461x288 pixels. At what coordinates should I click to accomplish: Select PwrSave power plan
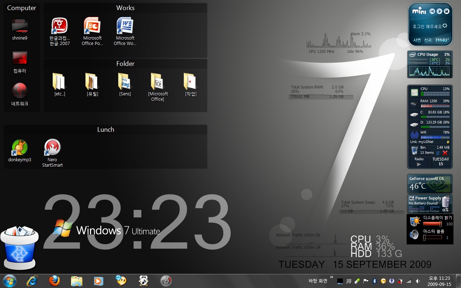(x=434, y=211)
